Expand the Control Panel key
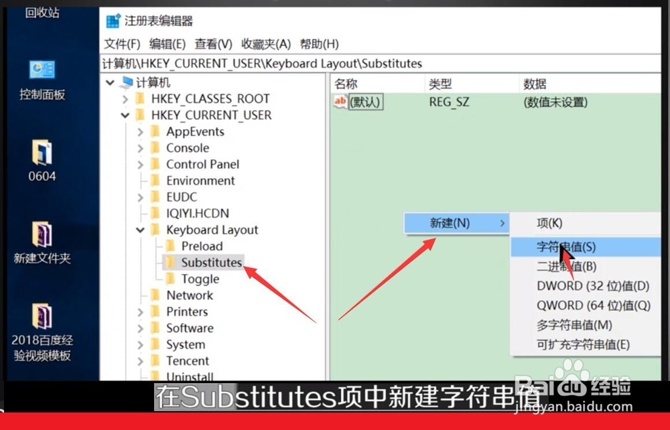Viewport: 670px width, 430px height. coord(140,164)
